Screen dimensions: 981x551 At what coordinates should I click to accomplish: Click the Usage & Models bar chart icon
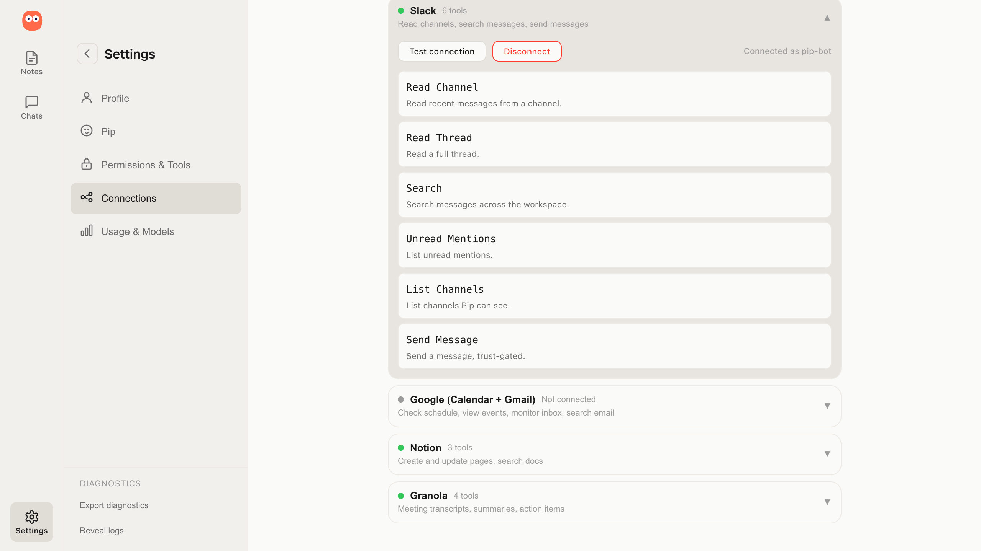pyautogui.click(x=87, y=231)
